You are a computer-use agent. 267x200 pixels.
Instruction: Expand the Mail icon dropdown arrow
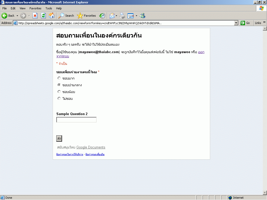click(x=117, y=16)
